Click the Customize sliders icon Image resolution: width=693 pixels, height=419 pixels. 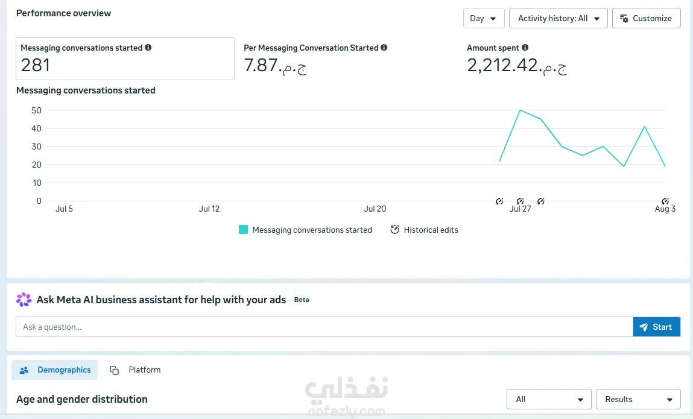point(624,18)
